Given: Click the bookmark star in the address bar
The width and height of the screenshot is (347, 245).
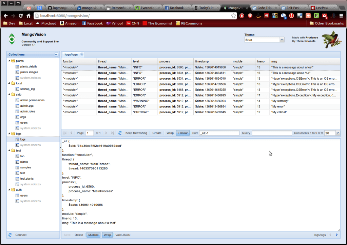Looking at the screenshot, I should 233,16.
